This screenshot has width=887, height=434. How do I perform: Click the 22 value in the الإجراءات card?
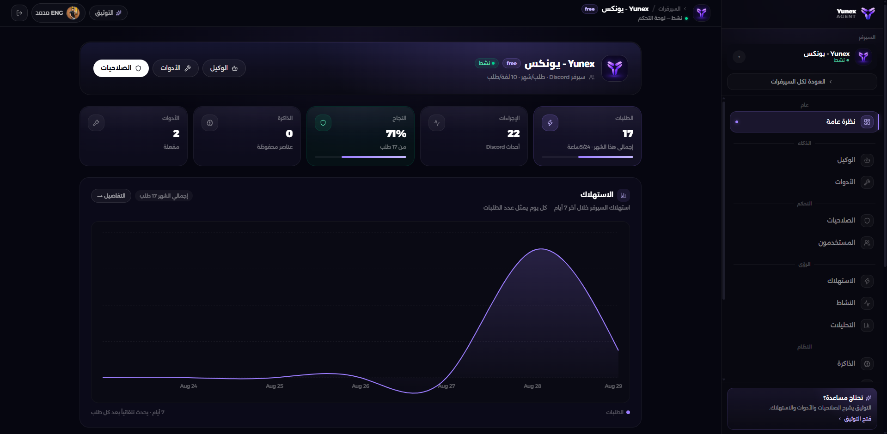coord(514,134)
